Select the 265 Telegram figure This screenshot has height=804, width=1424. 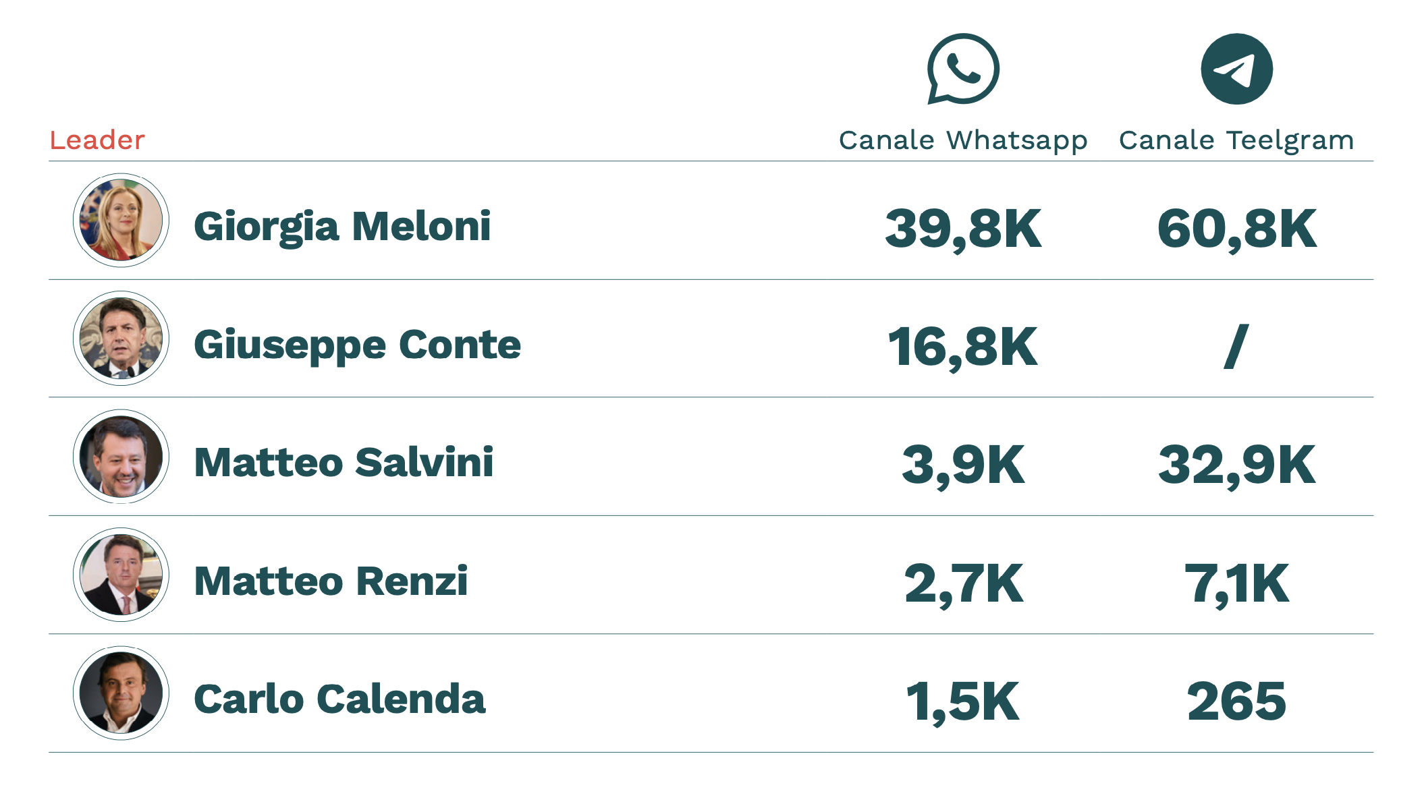(x=1236, y=701)
